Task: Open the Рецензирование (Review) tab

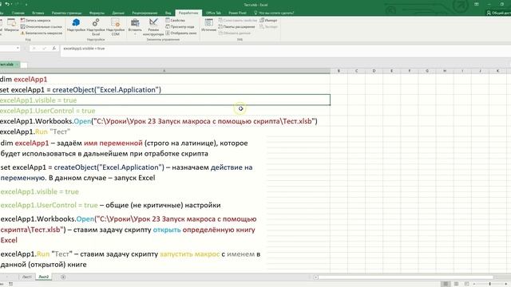Action: coord(145,13)
